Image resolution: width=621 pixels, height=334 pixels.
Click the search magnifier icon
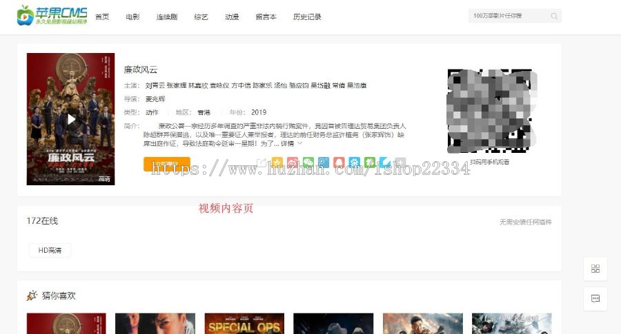554,17
